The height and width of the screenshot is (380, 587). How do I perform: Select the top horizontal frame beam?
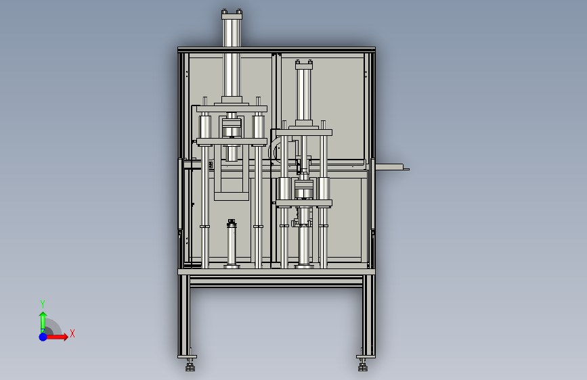pyautogui.click(x=276, y=50)
